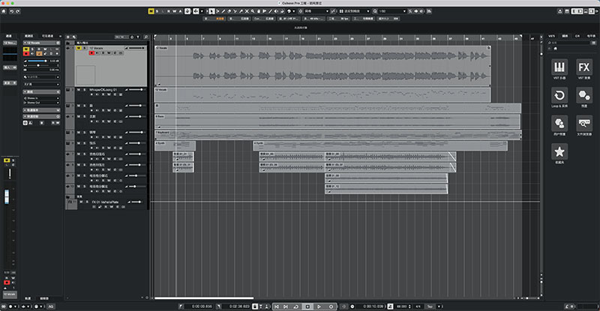Expand the 12 Vocals inspector section header
The height and width of the screenshot is (311, 600).
(x=41, y=43)
